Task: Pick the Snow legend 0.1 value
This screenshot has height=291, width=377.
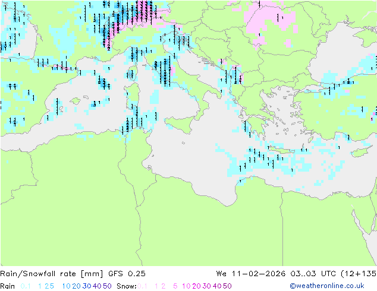Action: tap(142, 286)
